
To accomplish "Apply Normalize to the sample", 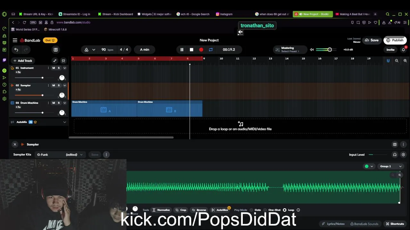I will pos(161,210).
